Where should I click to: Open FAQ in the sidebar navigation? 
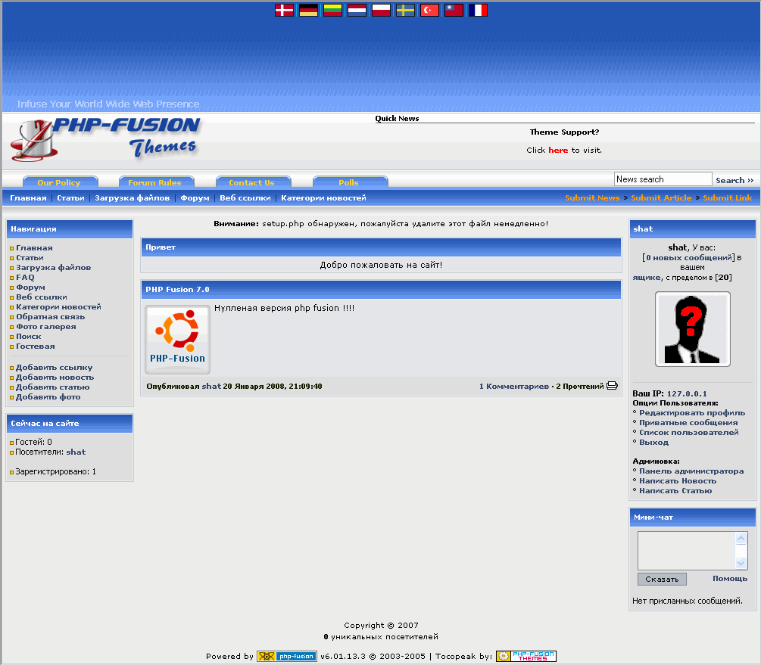[x=25, y=278]
